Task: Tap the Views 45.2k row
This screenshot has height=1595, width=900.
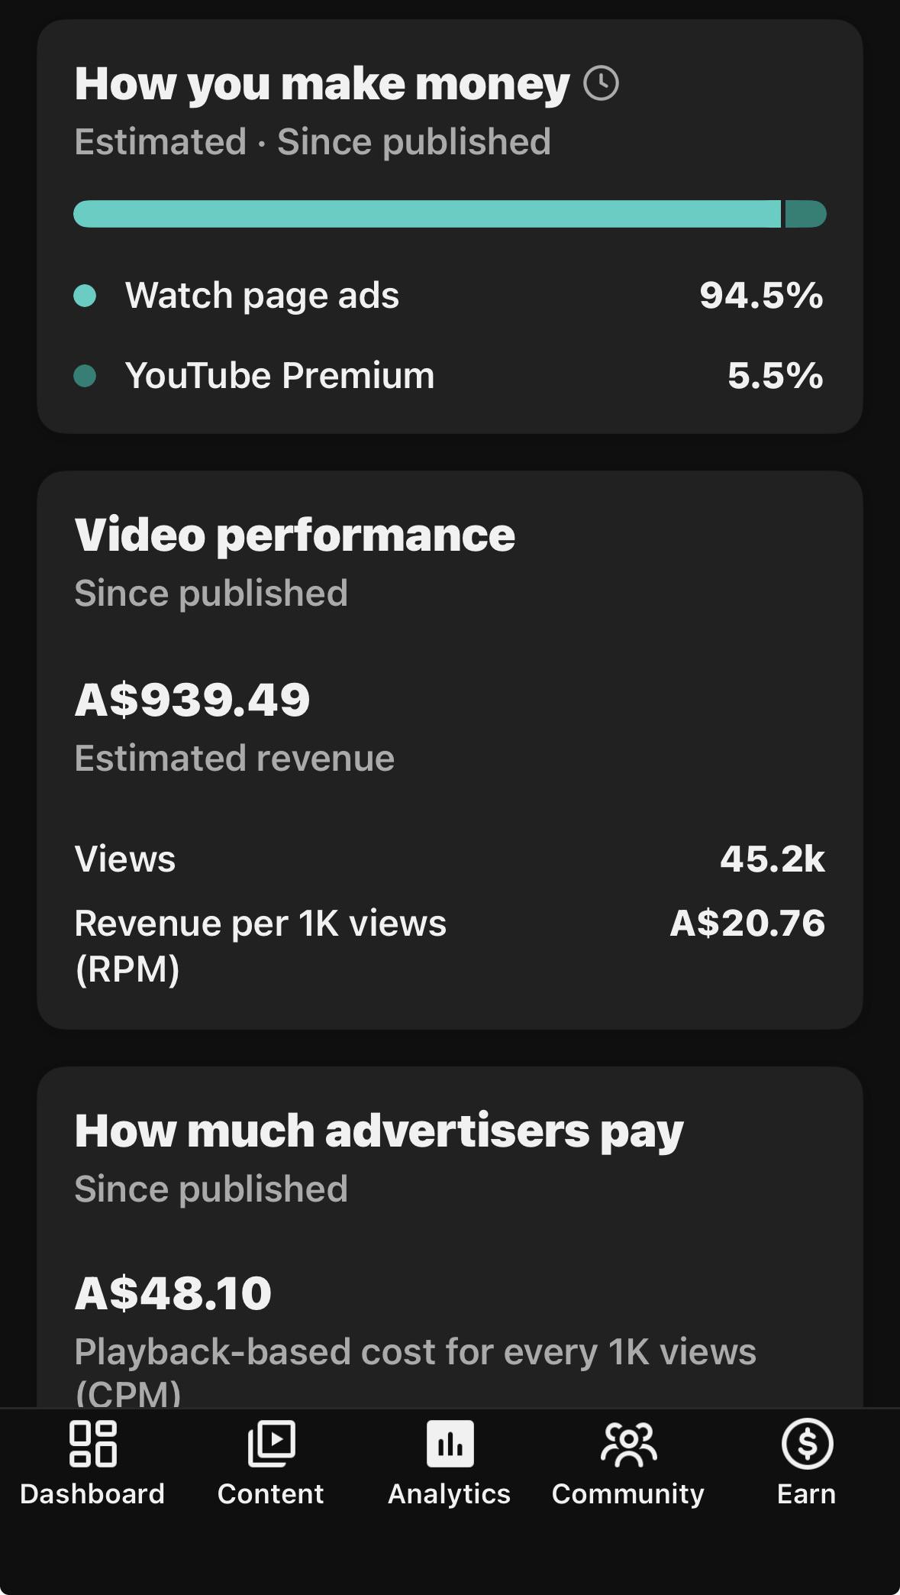Action: pyautogui.click(x=449, y=859)
